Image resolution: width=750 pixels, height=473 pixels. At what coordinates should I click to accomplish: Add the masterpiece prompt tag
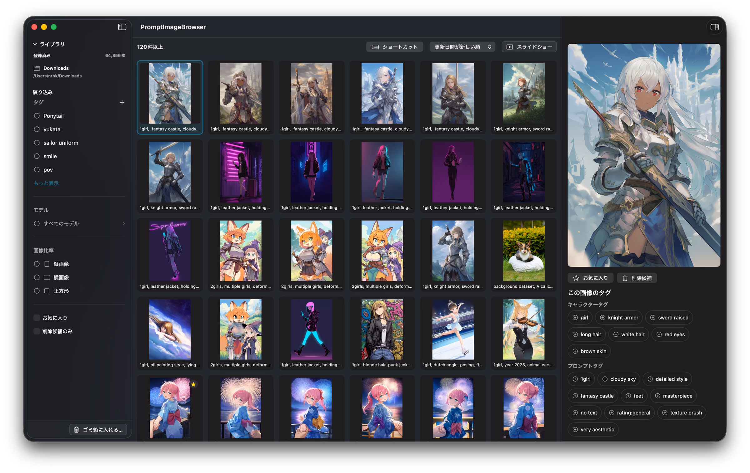click(673, 396)
